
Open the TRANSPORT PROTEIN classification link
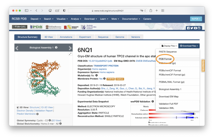[106, 66]
